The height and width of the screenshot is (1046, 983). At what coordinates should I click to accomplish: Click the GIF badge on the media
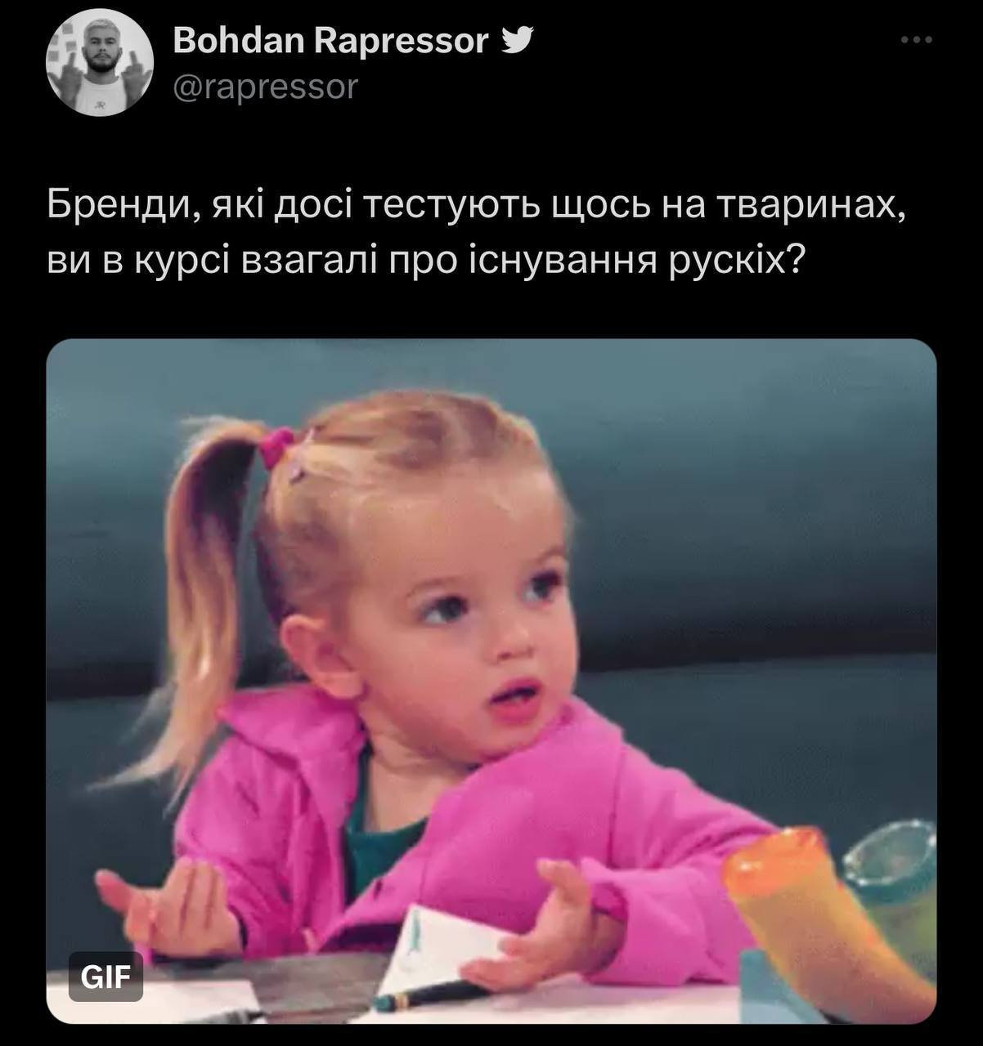[105, 976]
